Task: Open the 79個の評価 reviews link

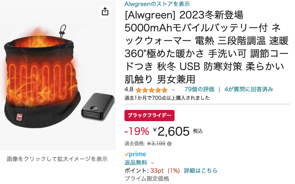Action: coord(199,89)
